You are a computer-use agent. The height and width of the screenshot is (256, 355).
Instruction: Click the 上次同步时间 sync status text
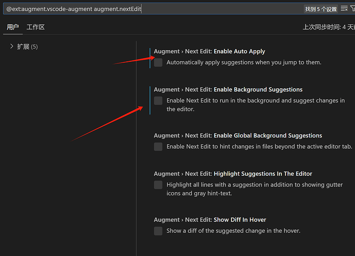[x=329, y=27]
